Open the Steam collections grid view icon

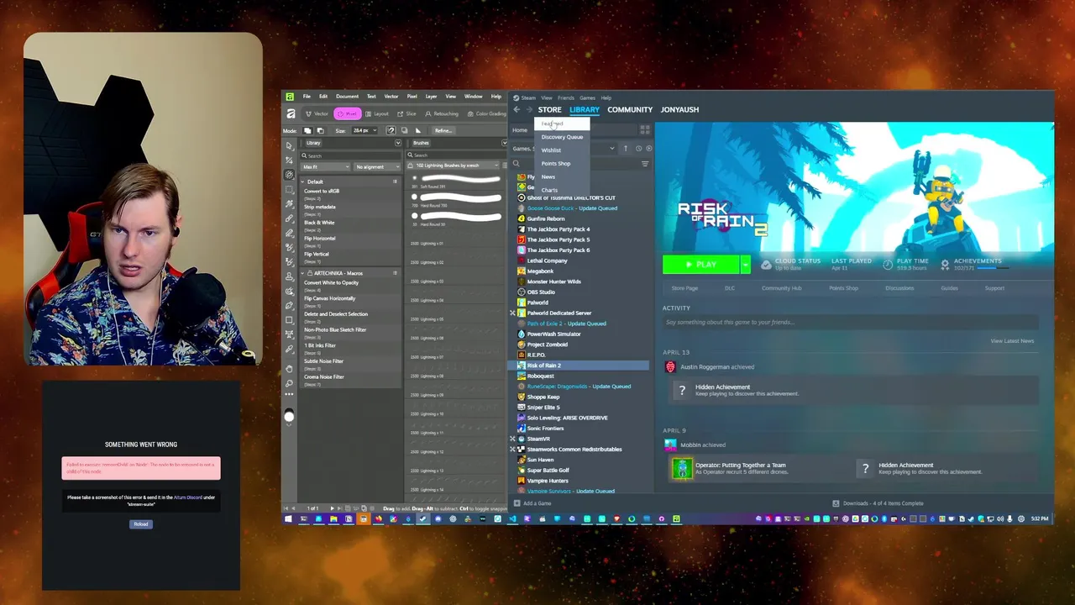pyautogui.click(x=645, y=129)
